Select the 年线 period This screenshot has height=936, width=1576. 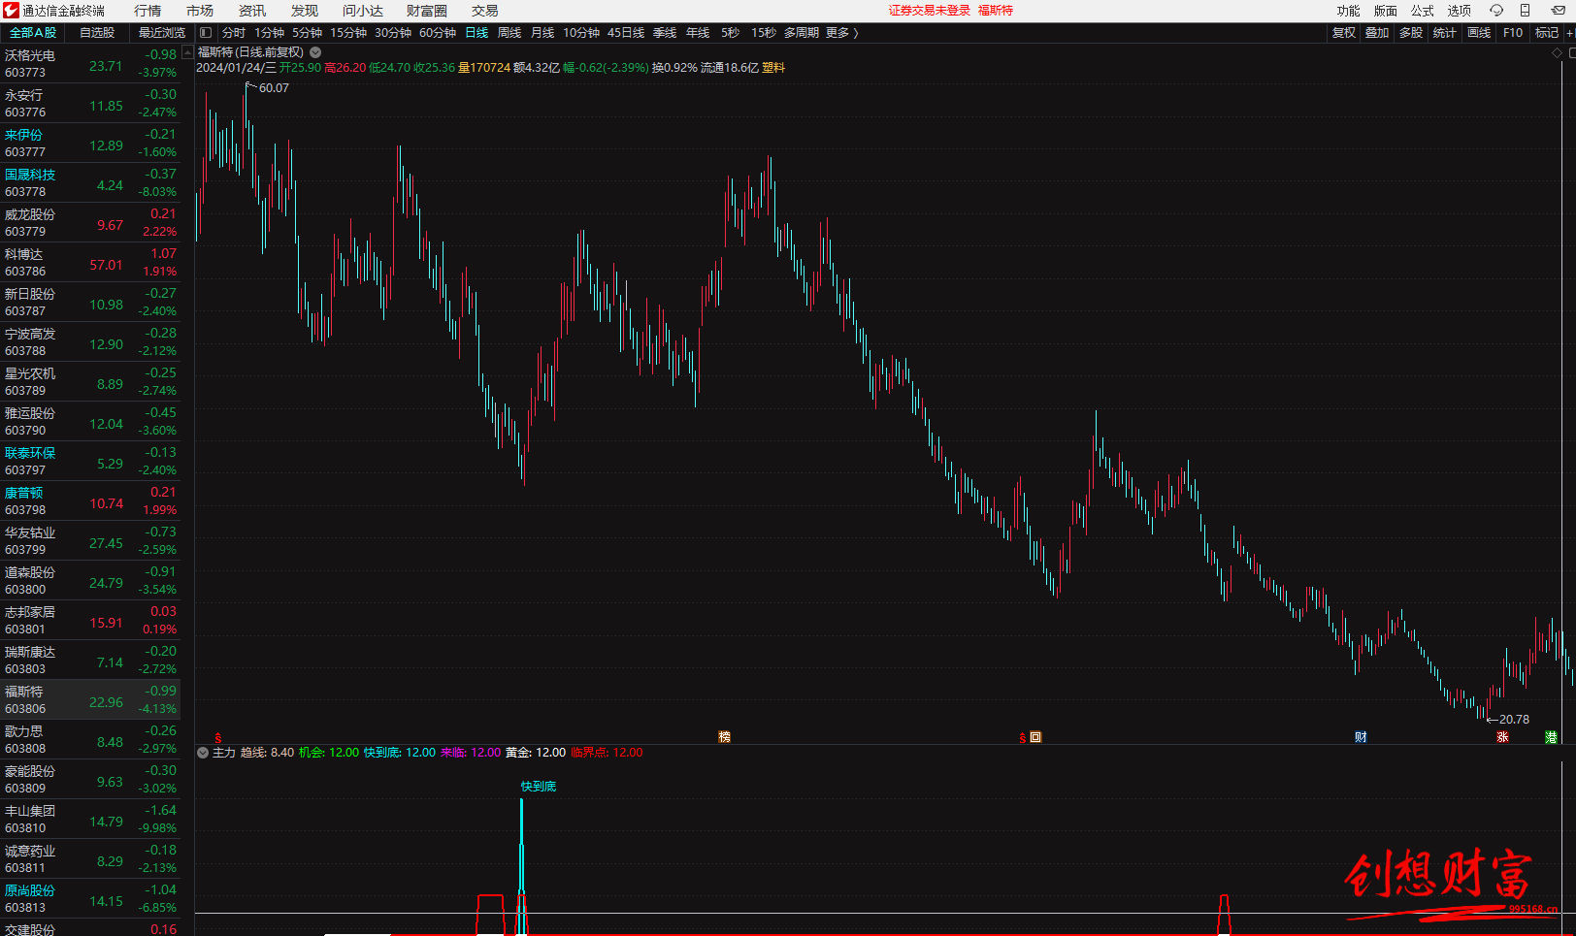[698, 33]
